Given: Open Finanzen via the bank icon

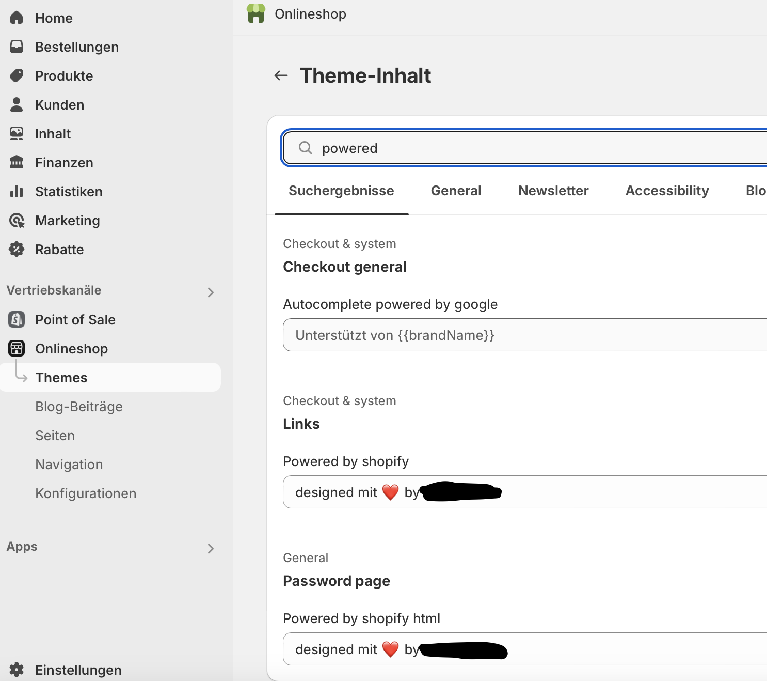Looking at the screenshot, I should (17, 162).
